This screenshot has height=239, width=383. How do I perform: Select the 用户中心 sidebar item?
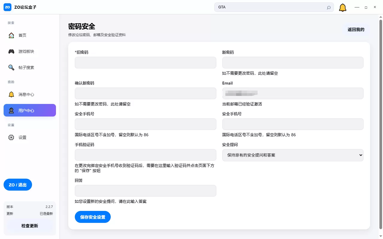tap(30, 110)
